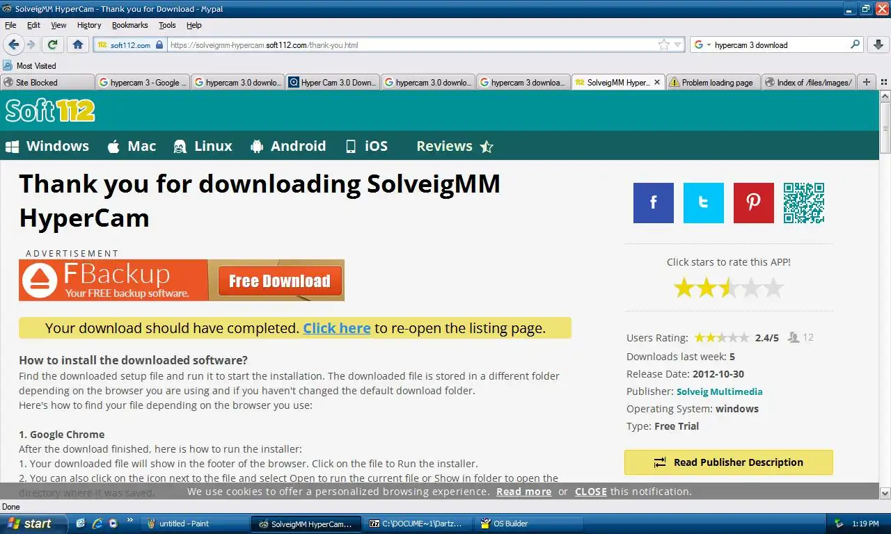Click the third rating star

[729, 288]
